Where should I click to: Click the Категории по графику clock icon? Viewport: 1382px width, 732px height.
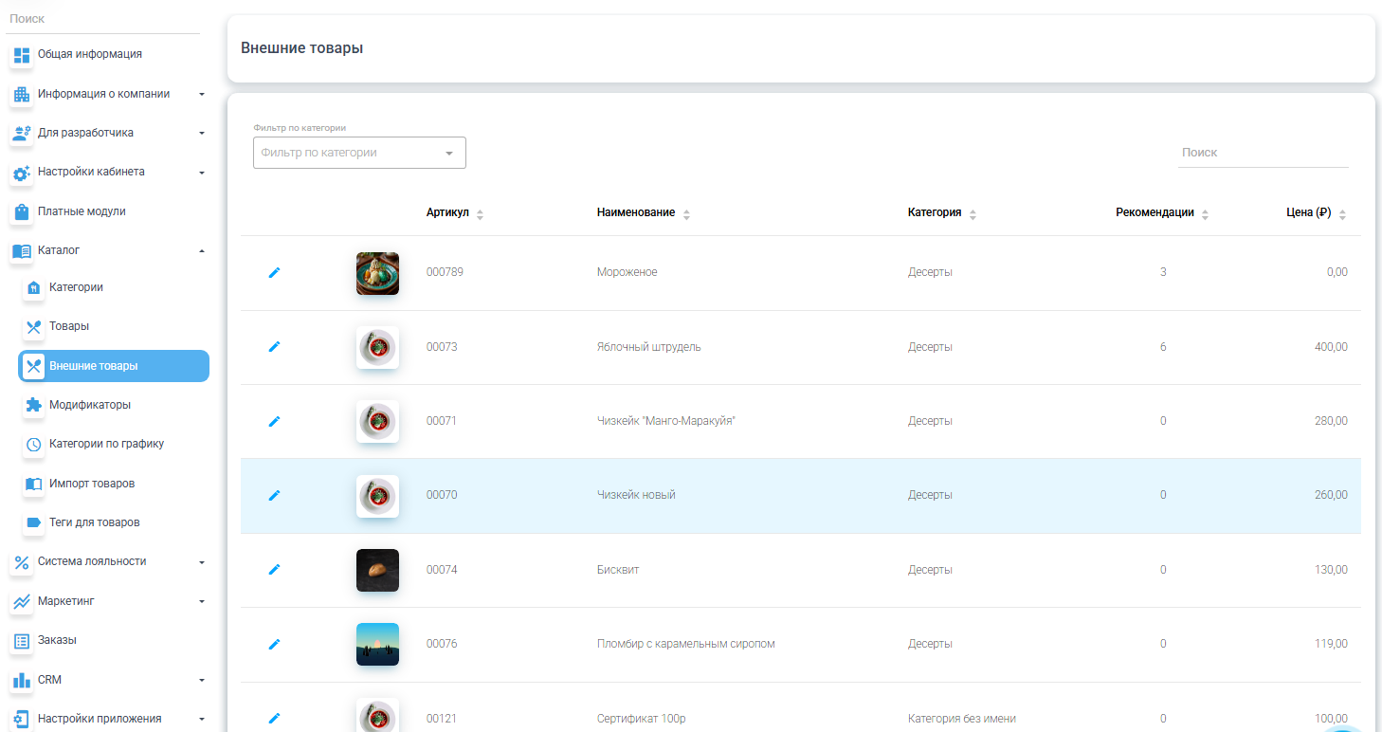point(33,445)
